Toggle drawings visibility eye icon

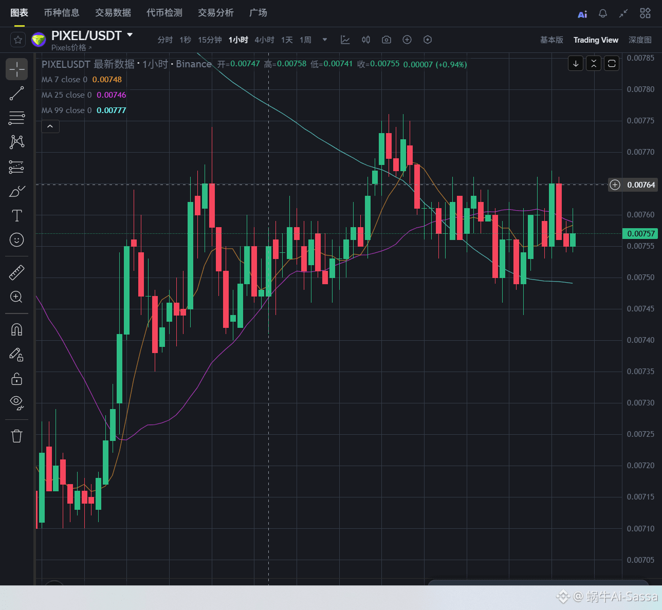pos(16,403)
